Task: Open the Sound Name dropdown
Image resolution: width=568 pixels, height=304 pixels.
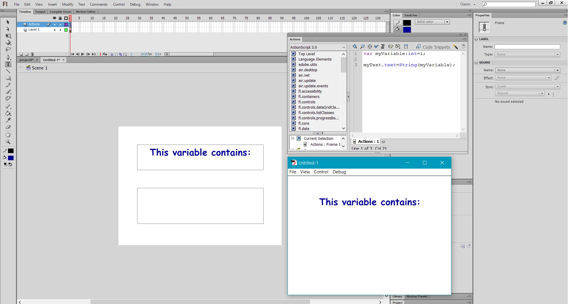Action: pyautogui.click(x=527, y=70)
